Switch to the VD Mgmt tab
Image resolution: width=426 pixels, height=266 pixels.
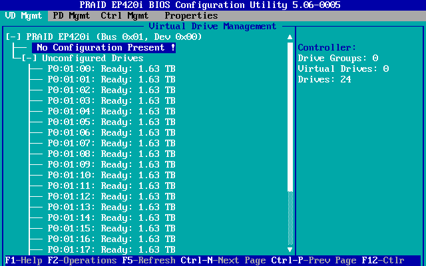[x=24, y=16]
